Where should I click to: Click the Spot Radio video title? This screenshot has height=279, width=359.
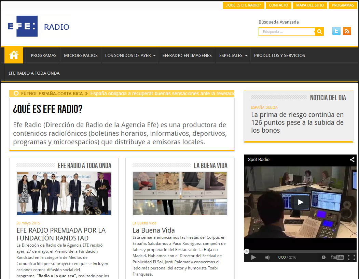[x=259, y=159]
